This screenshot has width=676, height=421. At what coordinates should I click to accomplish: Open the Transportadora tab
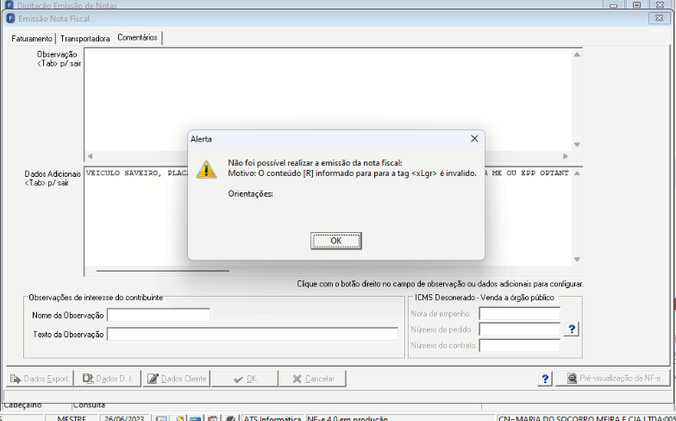(84, 38)
